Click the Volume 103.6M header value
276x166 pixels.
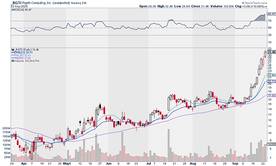coord(222,6)
